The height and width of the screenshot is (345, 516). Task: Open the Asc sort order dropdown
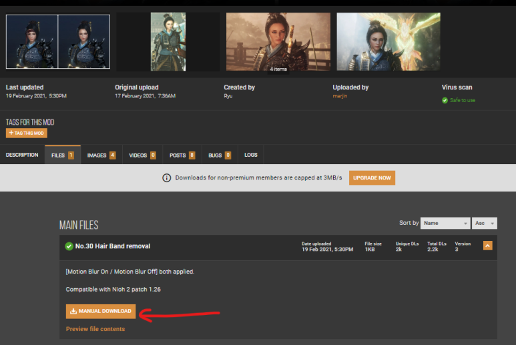click(484, 223)
